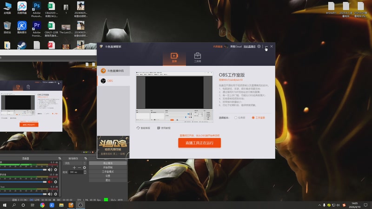The width and height of the screenshot is (372, 209).
Task: Select The.Last.D... video file on desktop
Action: click(66, 29)
